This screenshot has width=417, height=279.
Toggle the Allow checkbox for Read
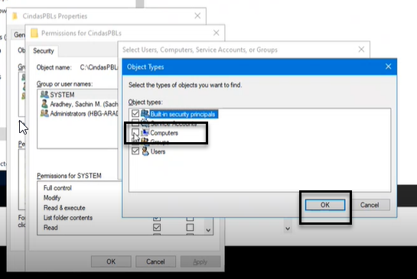[x=157, y=228]
